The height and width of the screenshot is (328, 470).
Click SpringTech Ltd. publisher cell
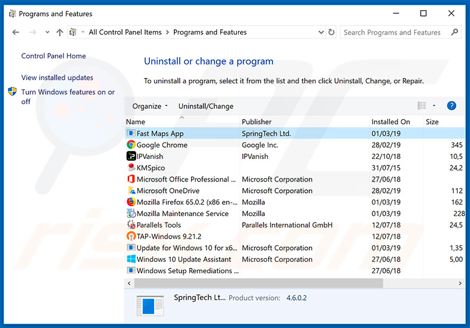pyautogui.click(x=266, y=133)
